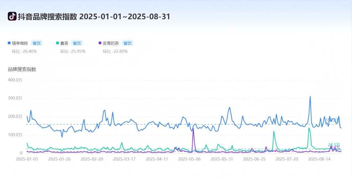Click the 2025-07-20 x-axis date
The height and width of the screenshot is (178, 352).
pos(287,159)
